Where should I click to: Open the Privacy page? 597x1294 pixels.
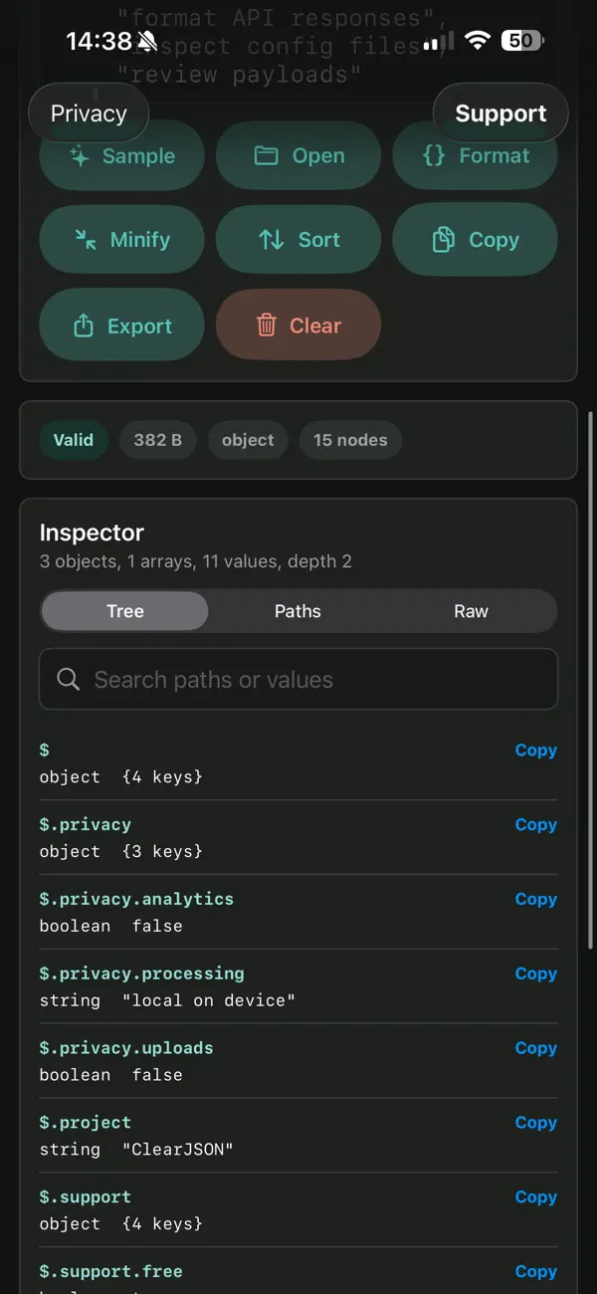(x=89, y=113)
